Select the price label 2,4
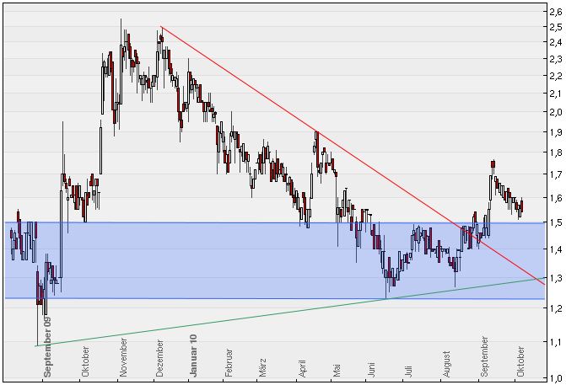 pos(556,42)
